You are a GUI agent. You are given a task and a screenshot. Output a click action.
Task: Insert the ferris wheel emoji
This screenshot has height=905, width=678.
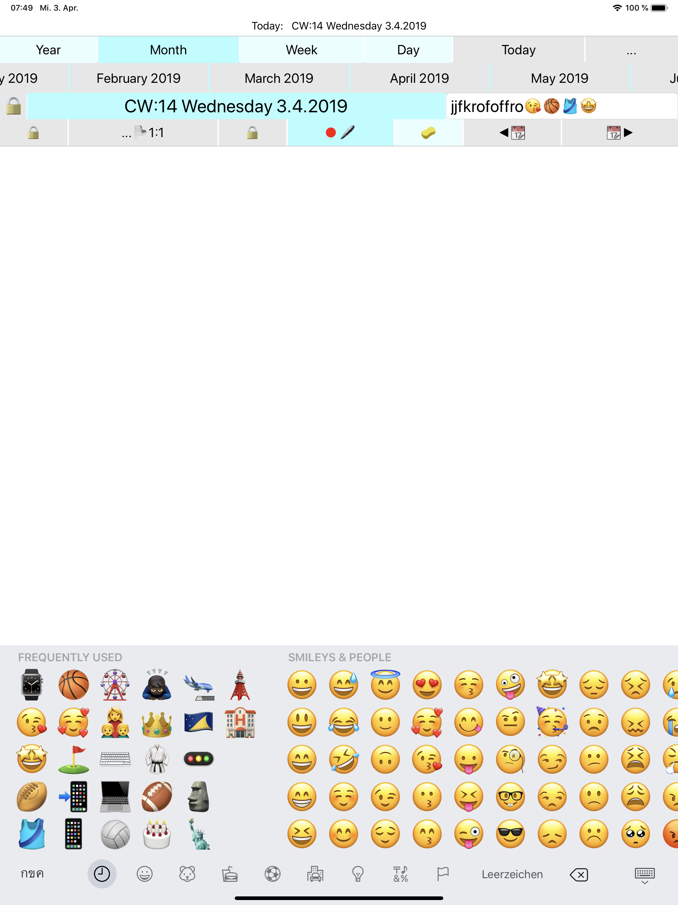115,684
